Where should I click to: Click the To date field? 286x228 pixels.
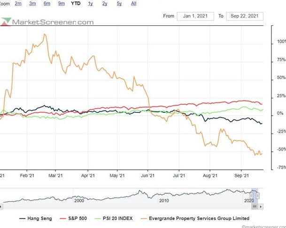(x=244, y=16)
